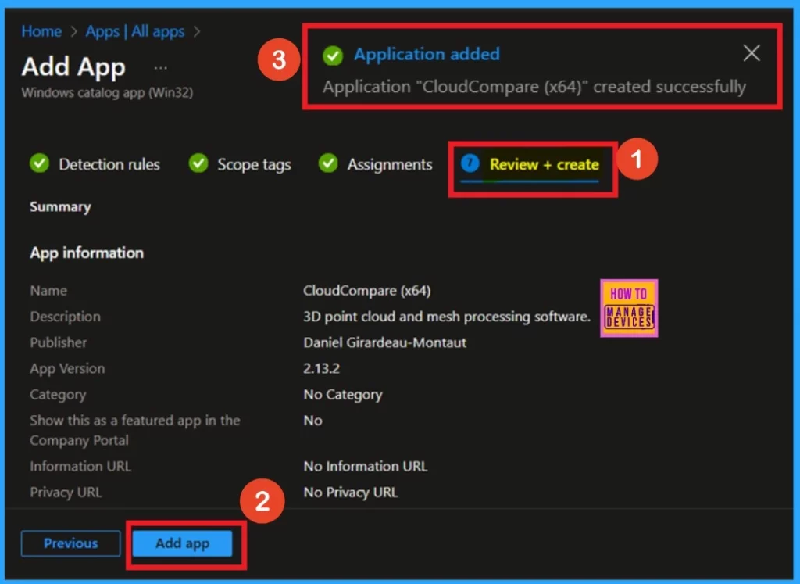Click the App information heading
This screenshot has height=584, width=800.
point(87,253)
